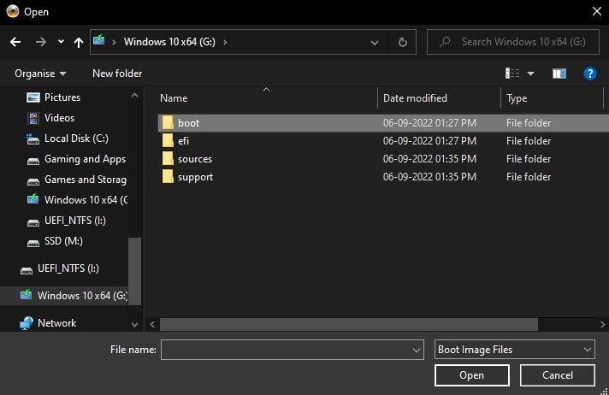Sort by the Date modified column

pyautogui.click(x=415, y=98)
